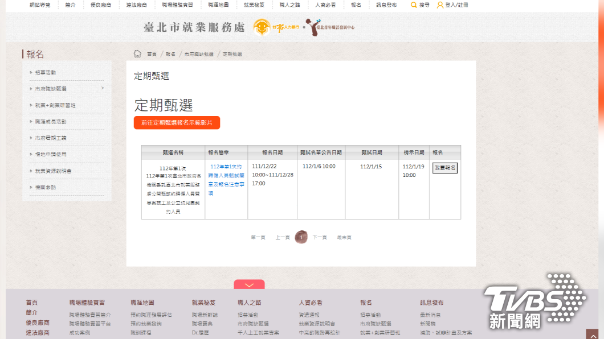Image resolution: width=604 pixels, height=339 pixels.
Task: Open 優良廠商 in top menu
Action: pos(101,5)
